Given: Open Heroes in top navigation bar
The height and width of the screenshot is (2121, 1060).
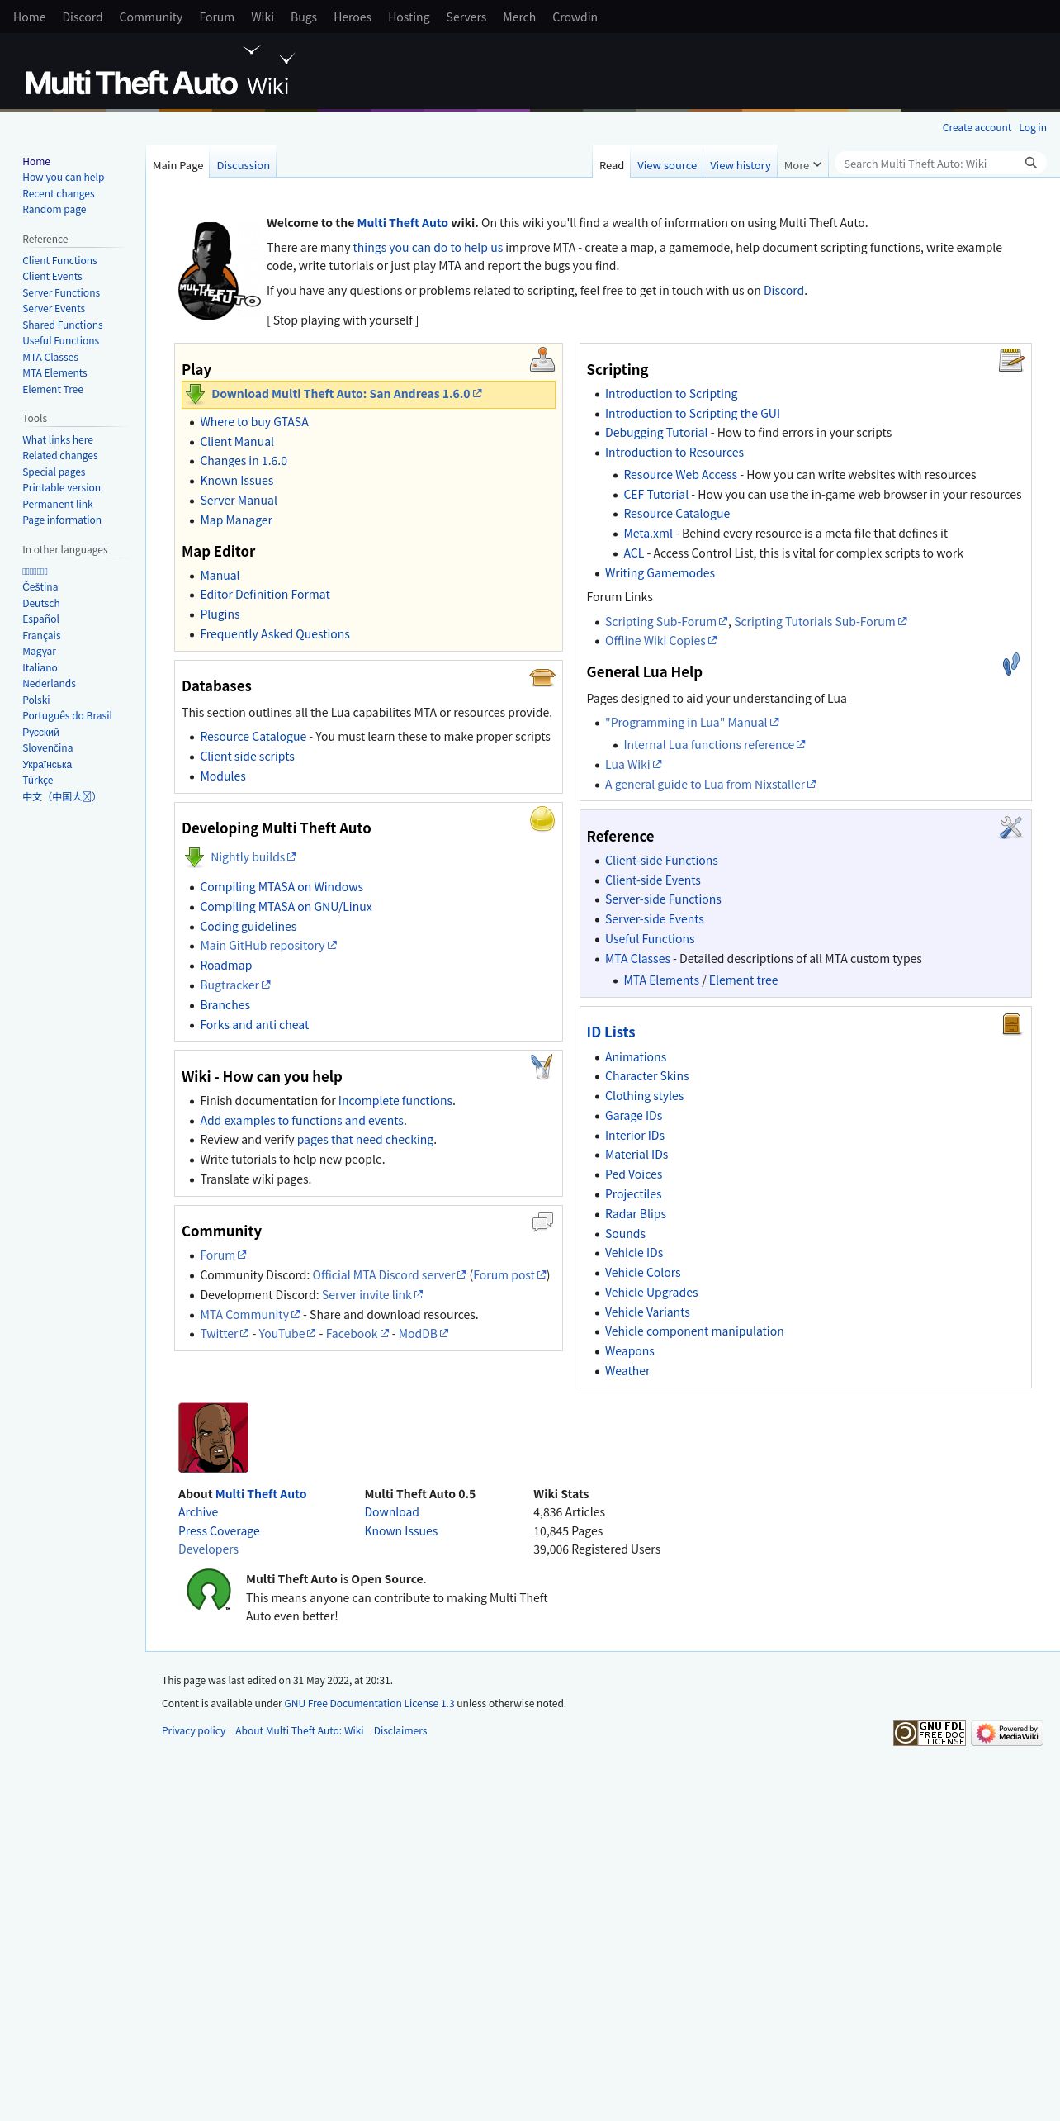Looking at the screenshot, I should tap(353, 17).
